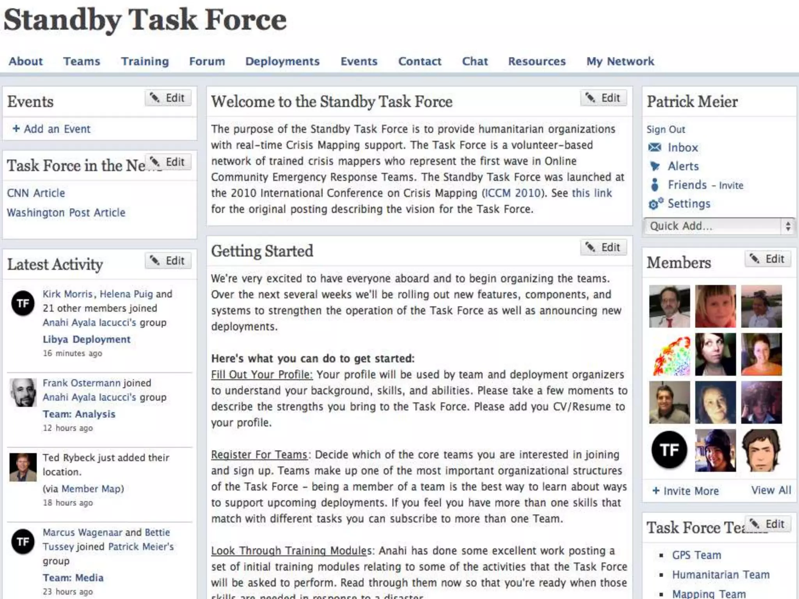Click the Quick Add stepper arrows
This screenshot has height=599, width=799.
click(x=788, y=226)
